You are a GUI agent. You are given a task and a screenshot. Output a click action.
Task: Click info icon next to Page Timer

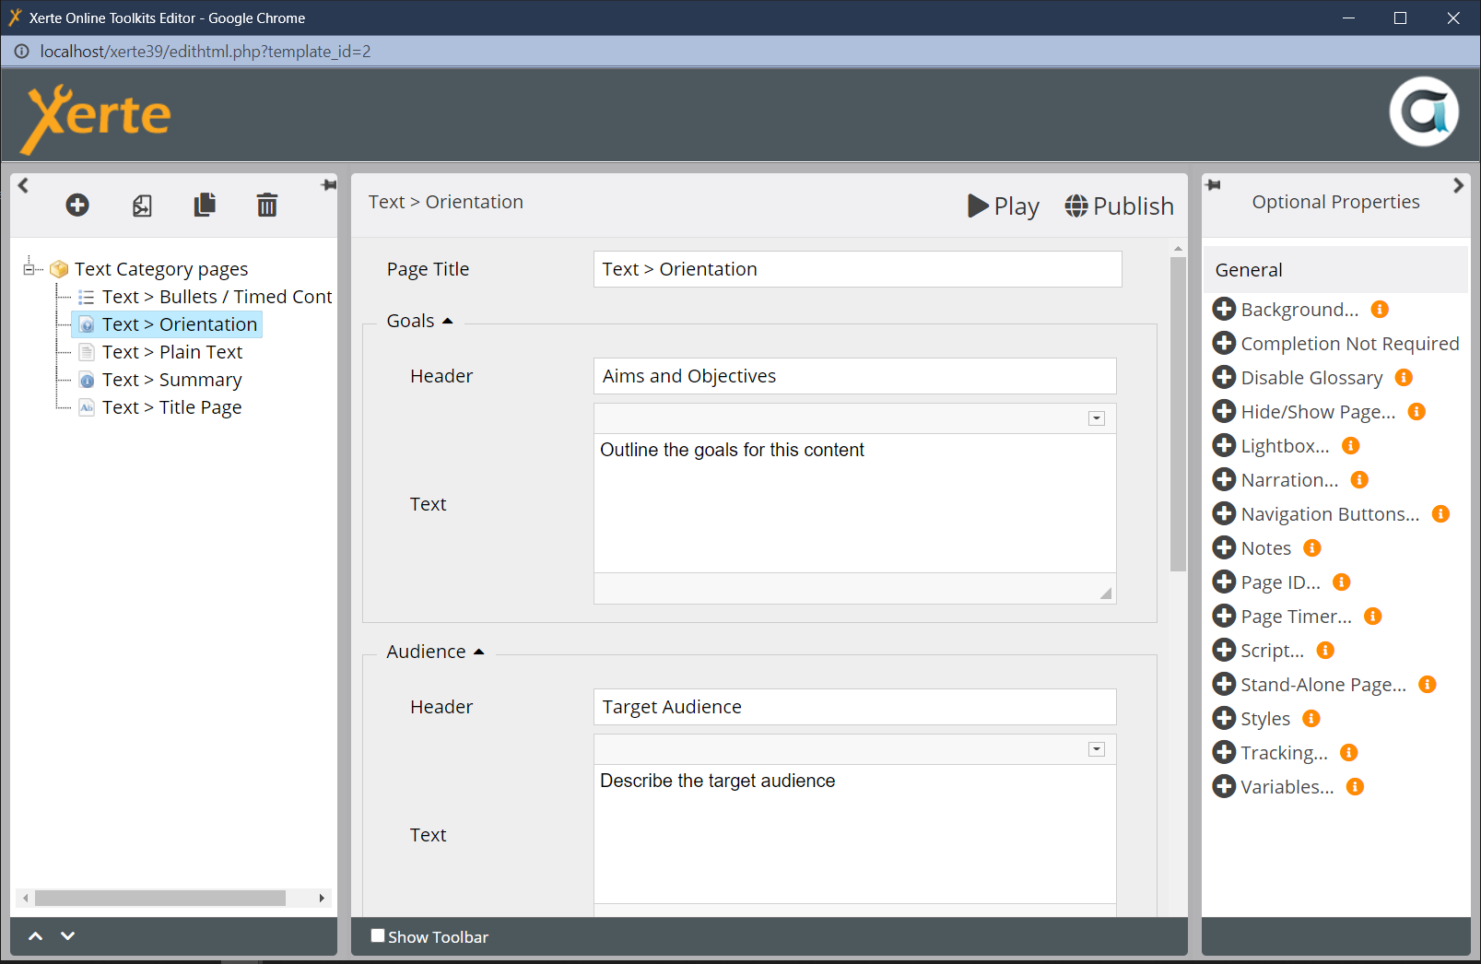(x=1372, y=616)
